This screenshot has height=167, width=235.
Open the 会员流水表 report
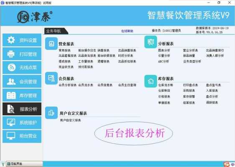click(86, 85)
